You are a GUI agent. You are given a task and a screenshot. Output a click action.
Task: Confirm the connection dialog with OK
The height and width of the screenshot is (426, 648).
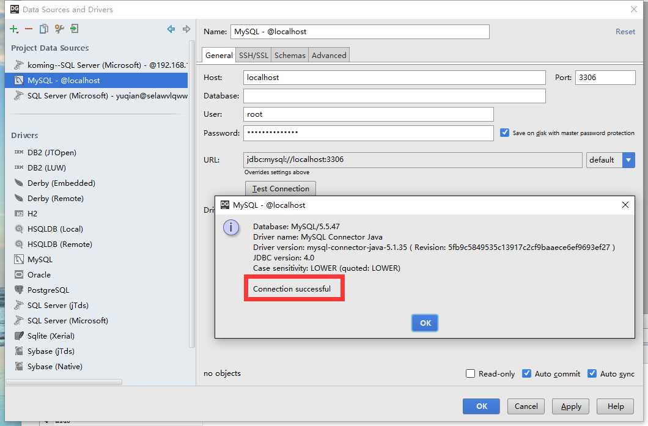pyautogui.click(x=425, y=323)
